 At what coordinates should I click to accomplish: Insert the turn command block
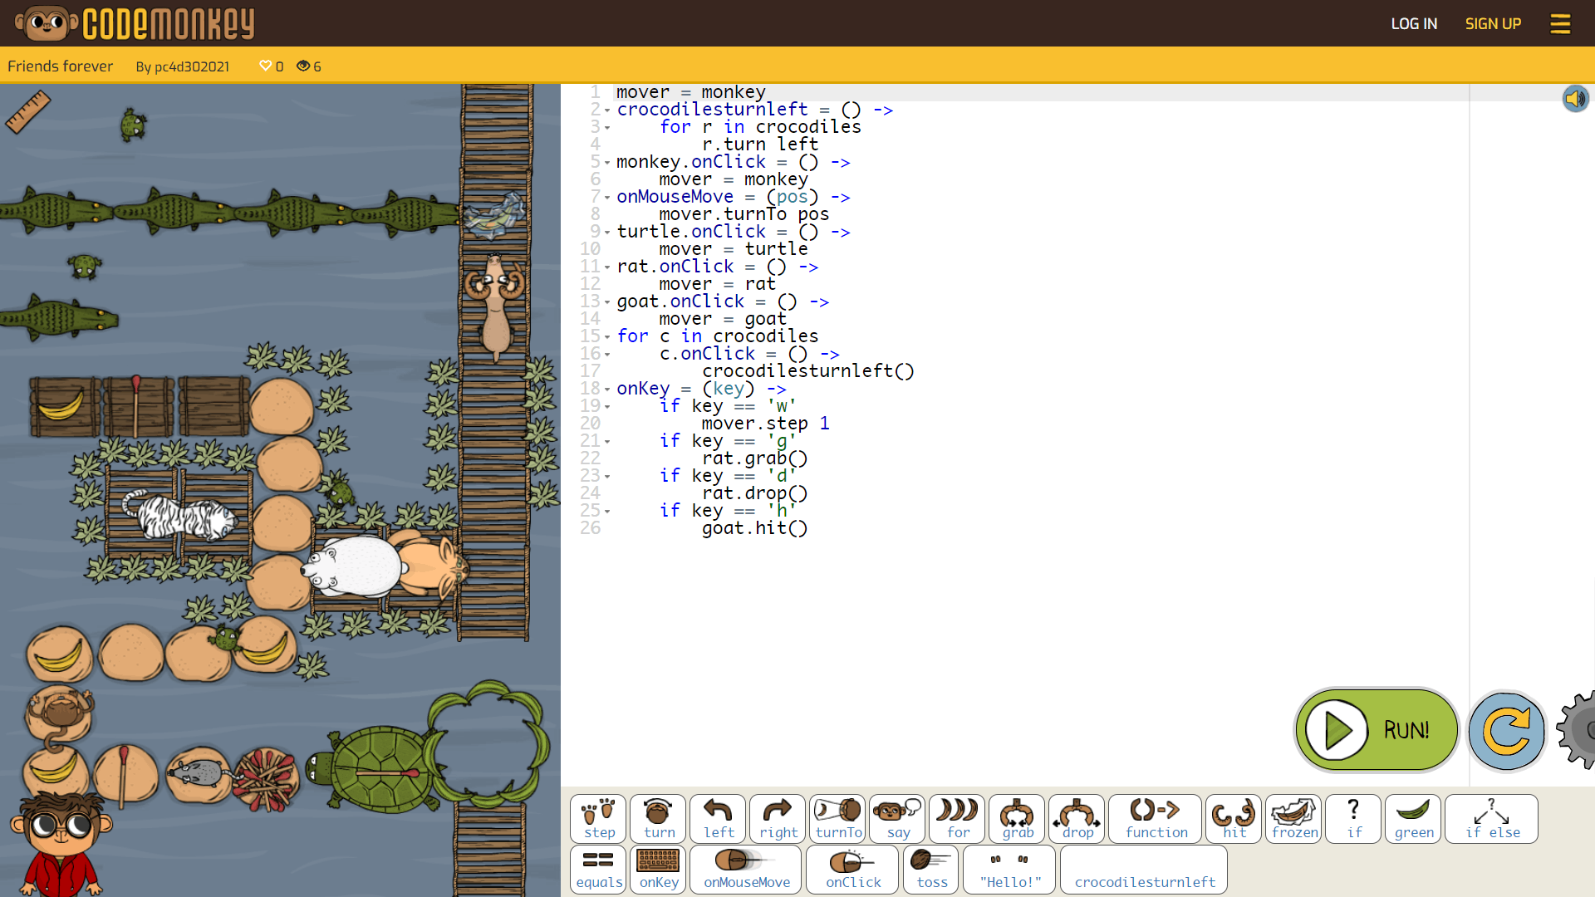pyautogui.click(x=658, y=819)
